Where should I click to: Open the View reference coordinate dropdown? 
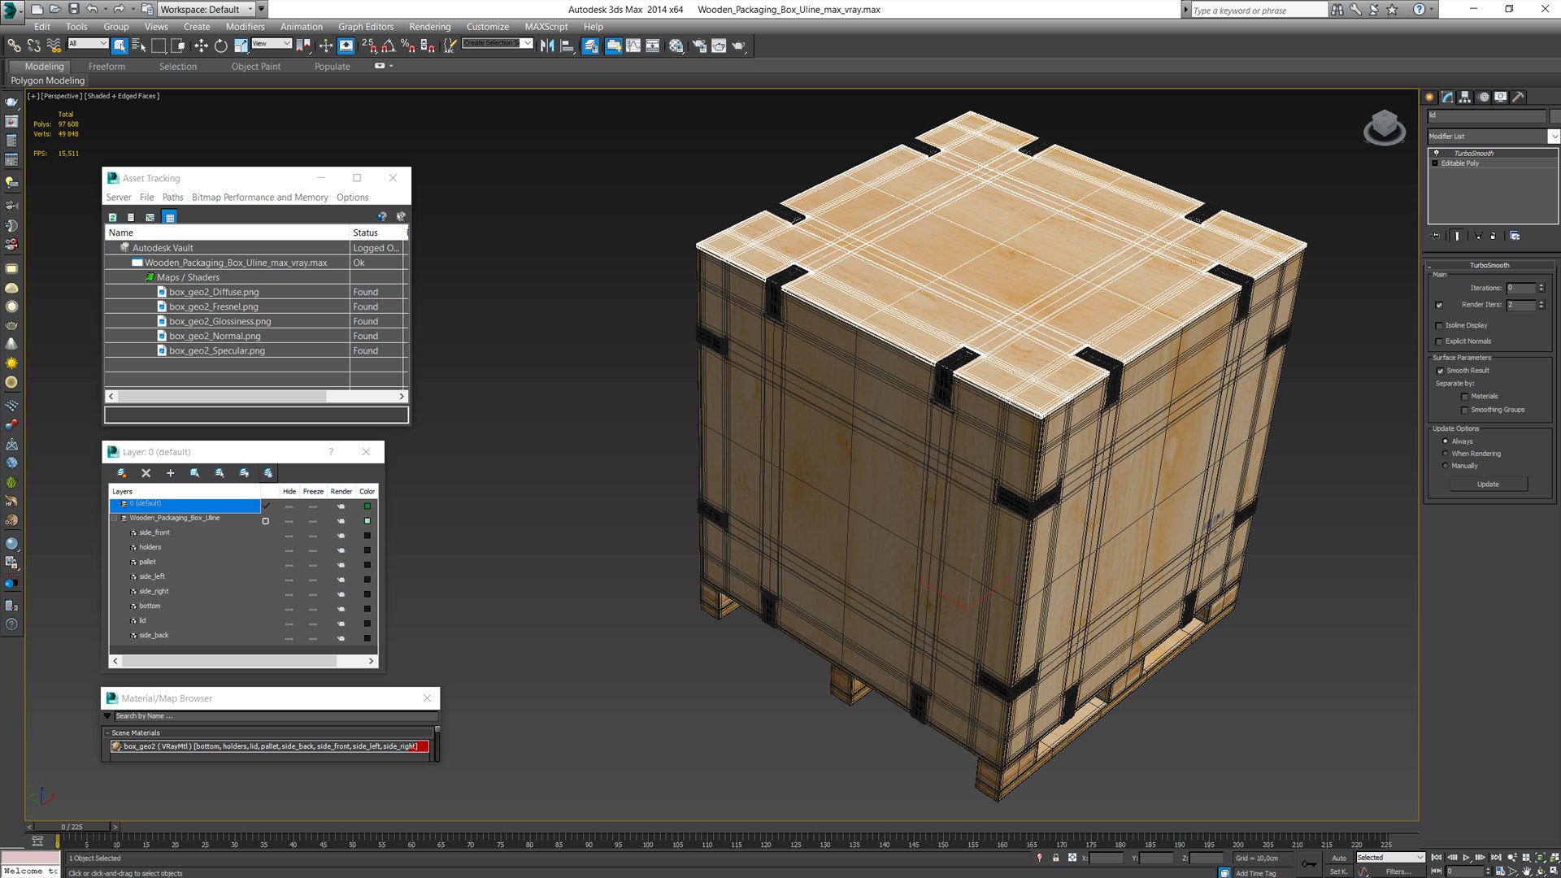[x=272, y=43]
